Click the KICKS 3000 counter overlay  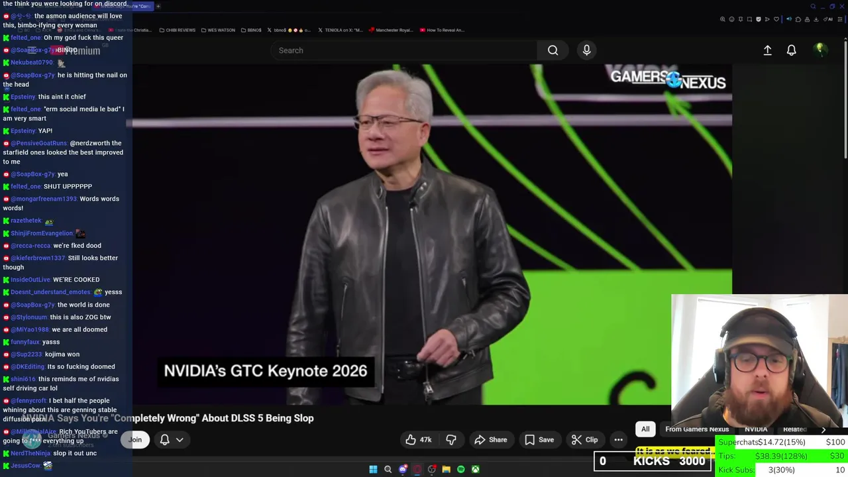[x=654, y=461]
